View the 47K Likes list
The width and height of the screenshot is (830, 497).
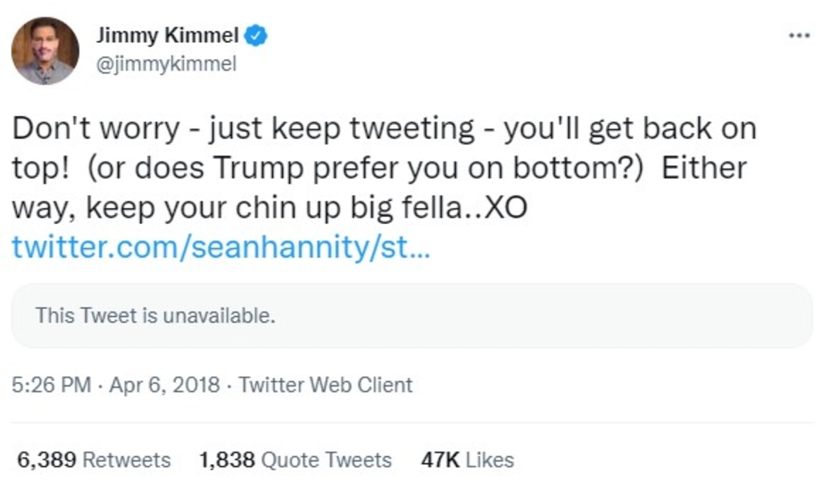(x=468, y=460)
